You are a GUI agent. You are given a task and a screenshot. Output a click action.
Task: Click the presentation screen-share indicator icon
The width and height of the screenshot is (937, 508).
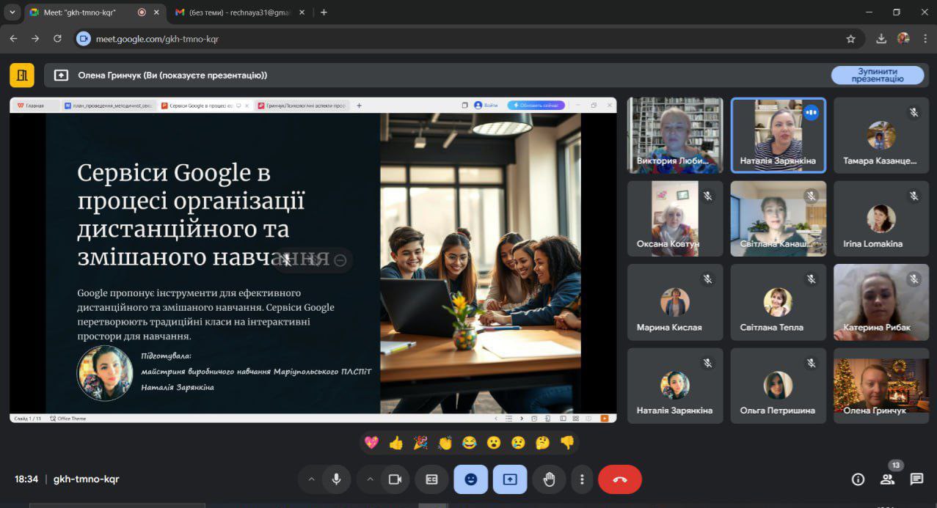click(x=62, y=76)
